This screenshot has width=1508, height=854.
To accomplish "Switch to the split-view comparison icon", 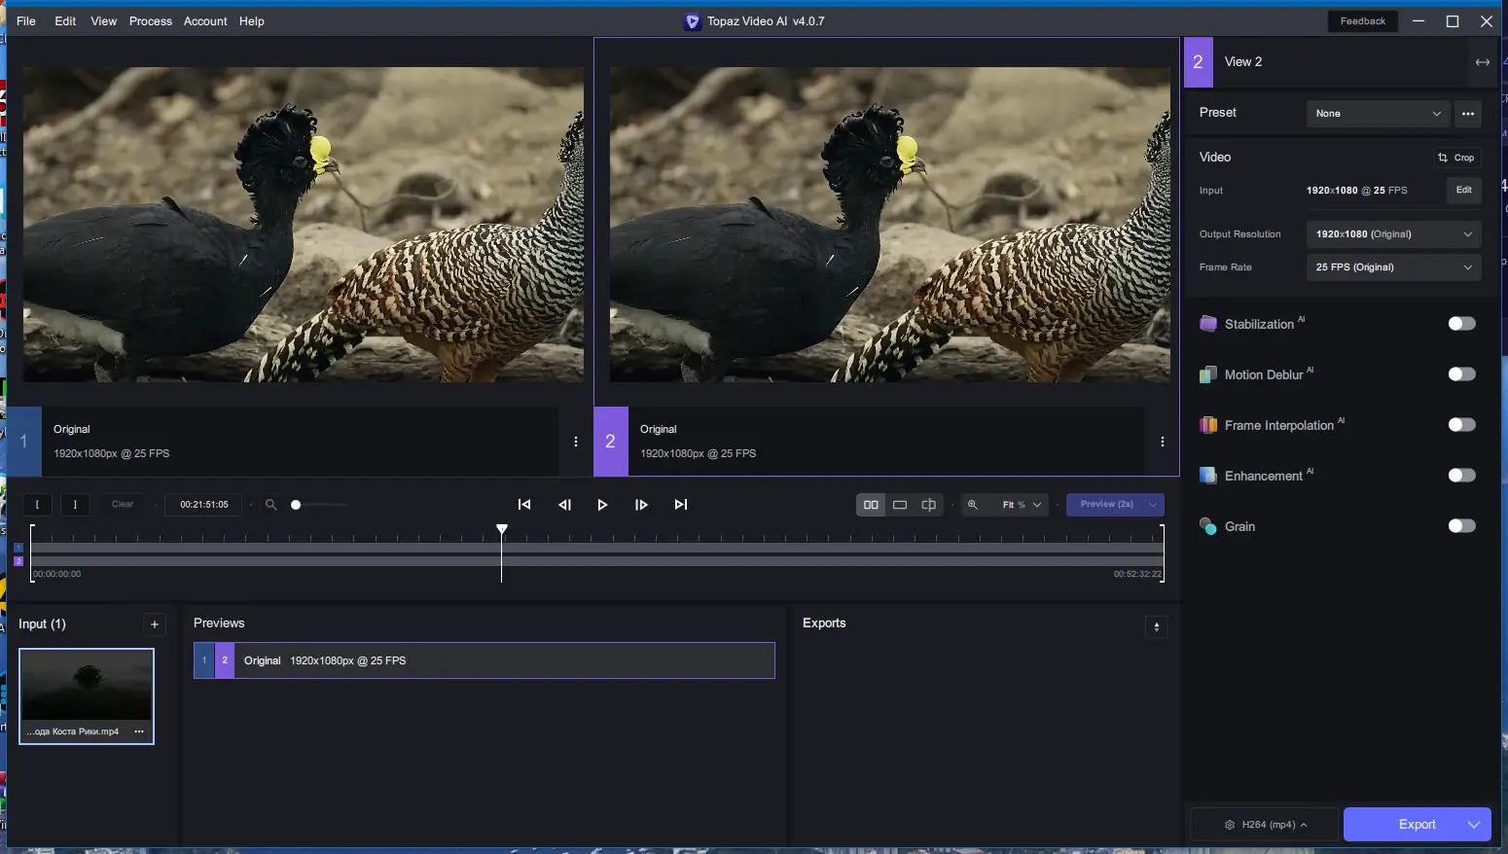I will (928, 505).
